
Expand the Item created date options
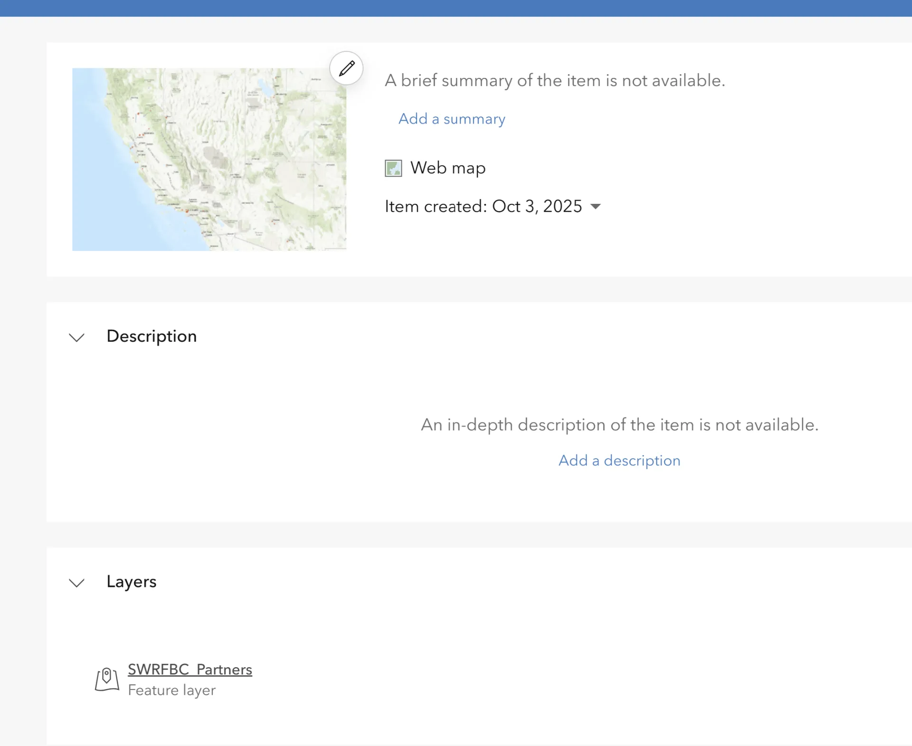click(x=596, y=207)
